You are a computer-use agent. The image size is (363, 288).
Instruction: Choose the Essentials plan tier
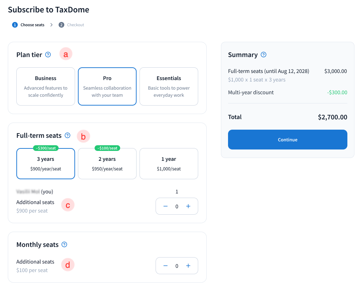point(169,86)
